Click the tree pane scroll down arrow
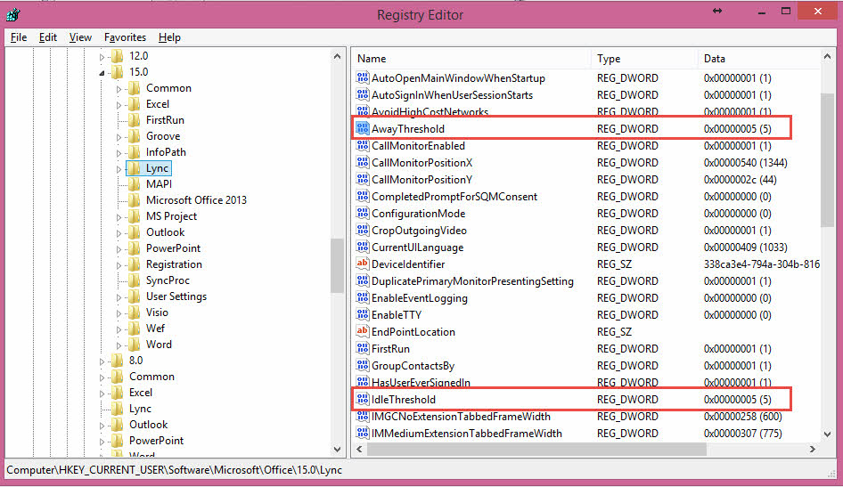 pyautogui.click(x=337, y=450)
